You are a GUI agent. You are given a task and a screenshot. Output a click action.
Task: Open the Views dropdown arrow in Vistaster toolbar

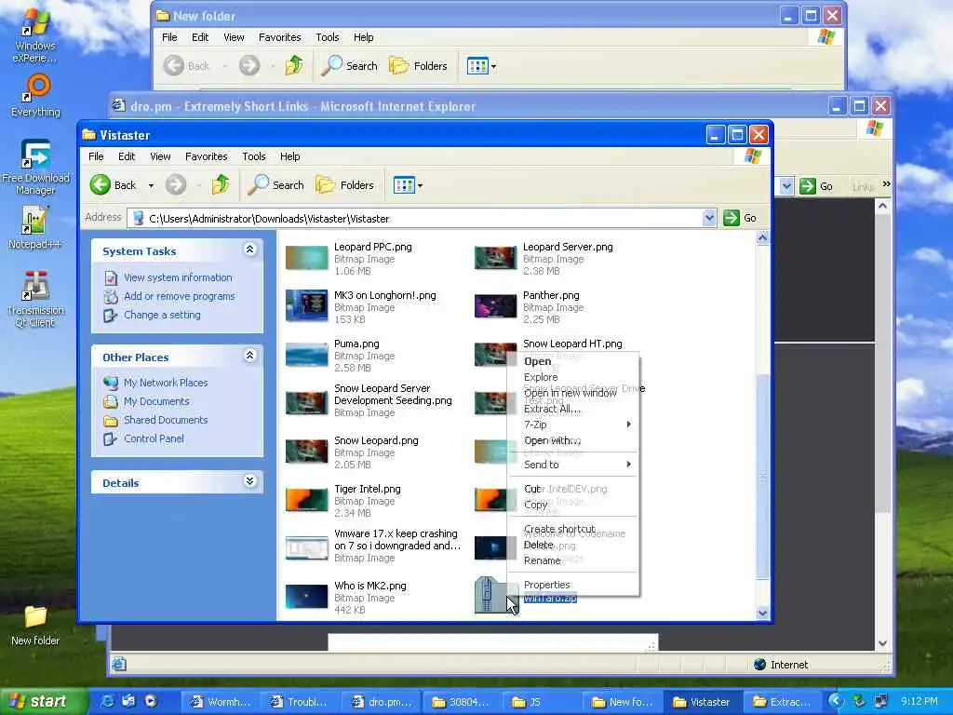420,185
